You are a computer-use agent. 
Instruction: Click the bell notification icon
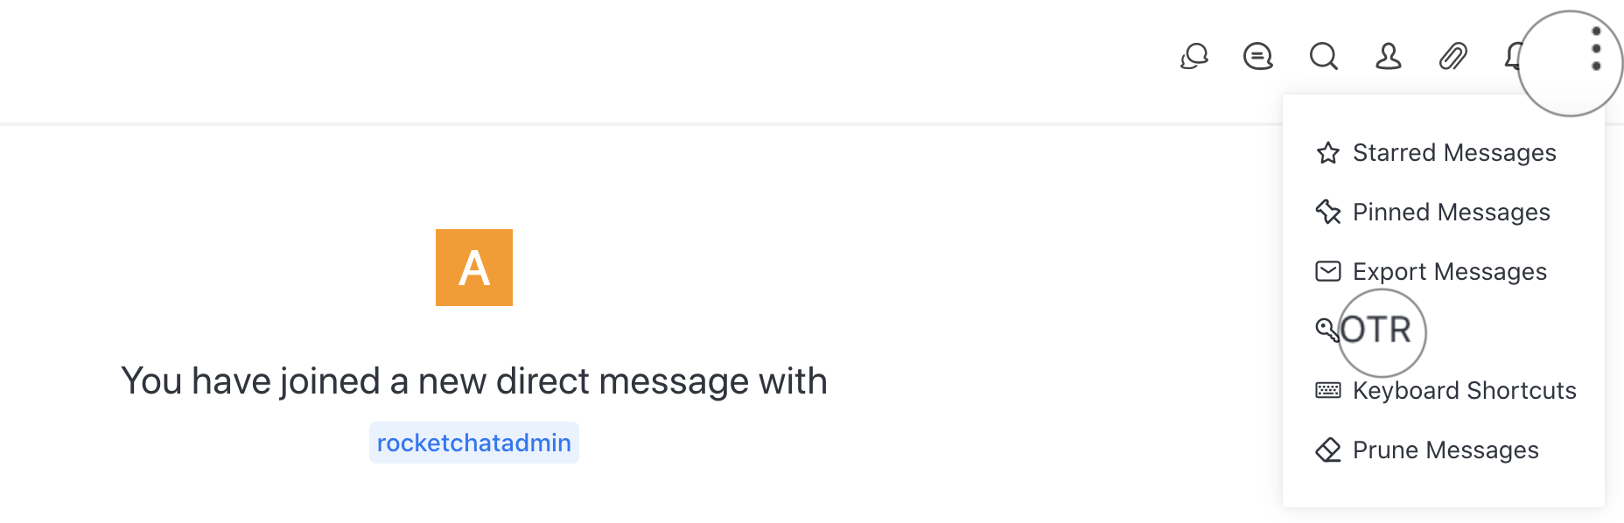[x=1512, y=56]
